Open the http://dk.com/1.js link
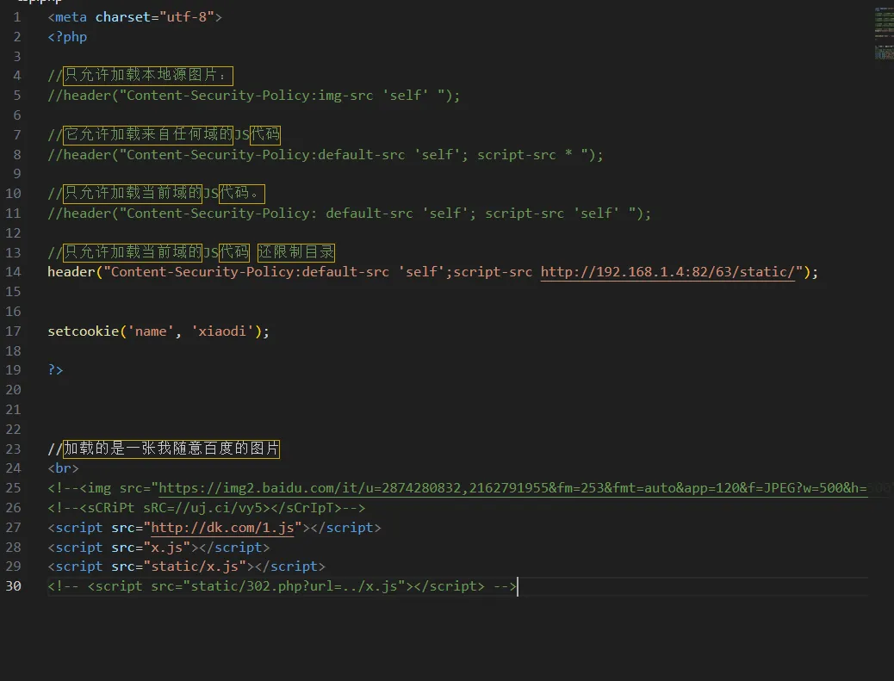The height and width of the screenshot is (681, 894). click(x=222, y=528)
